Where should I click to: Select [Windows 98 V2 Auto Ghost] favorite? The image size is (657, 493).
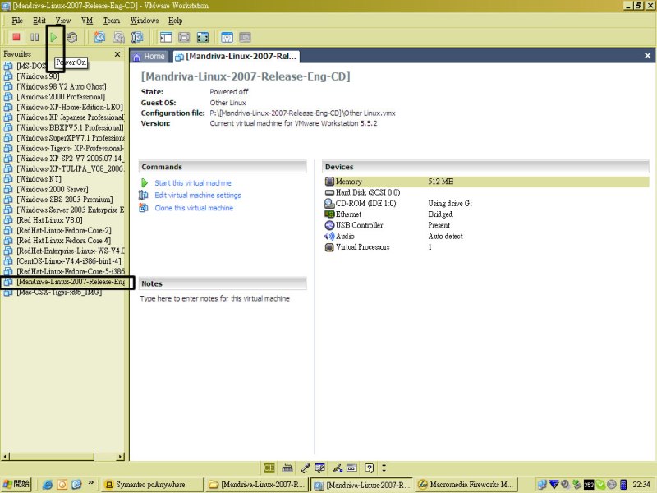(61, 87)
